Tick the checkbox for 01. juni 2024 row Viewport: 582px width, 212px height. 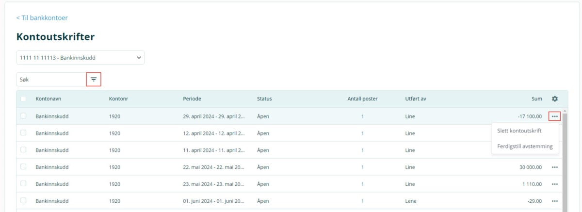tap(23, 200)
